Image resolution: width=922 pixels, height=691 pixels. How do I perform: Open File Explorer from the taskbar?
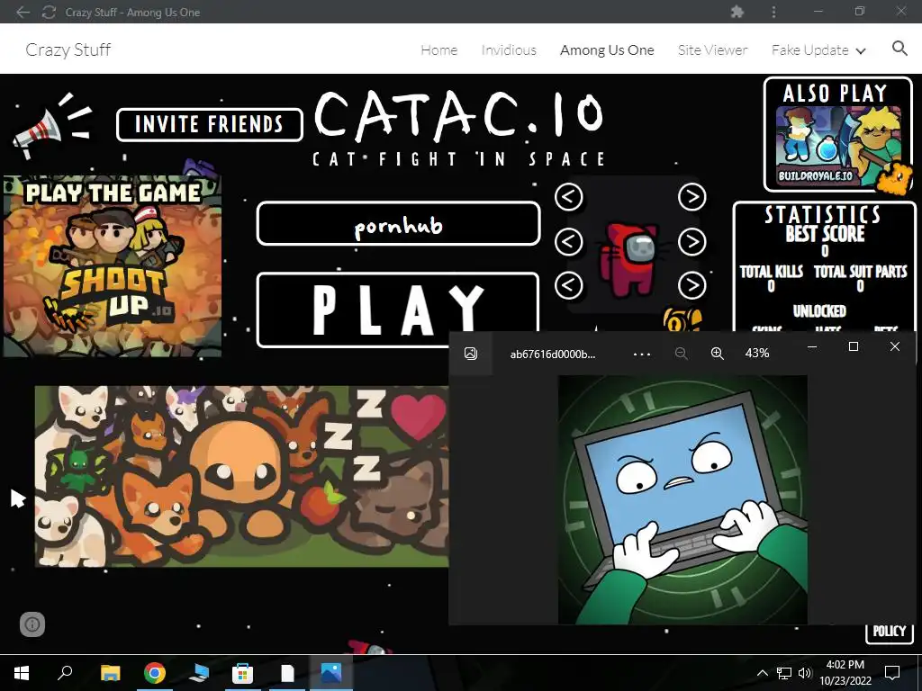click(110, 673)
